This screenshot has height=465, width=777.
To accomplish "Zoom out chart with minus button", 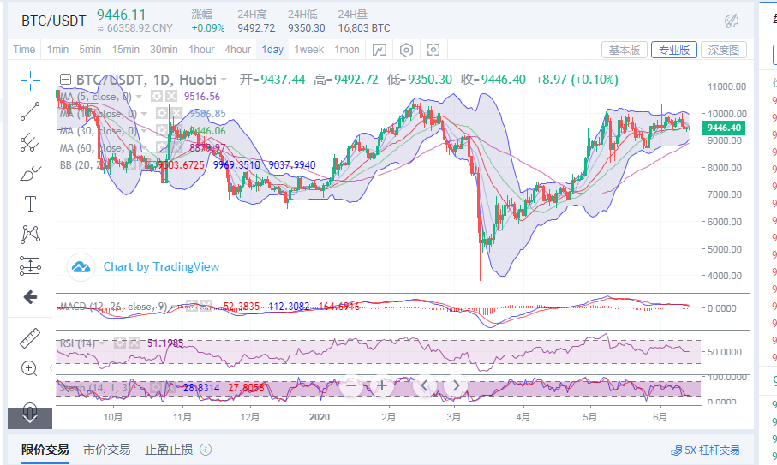I will tap(351, 385).
